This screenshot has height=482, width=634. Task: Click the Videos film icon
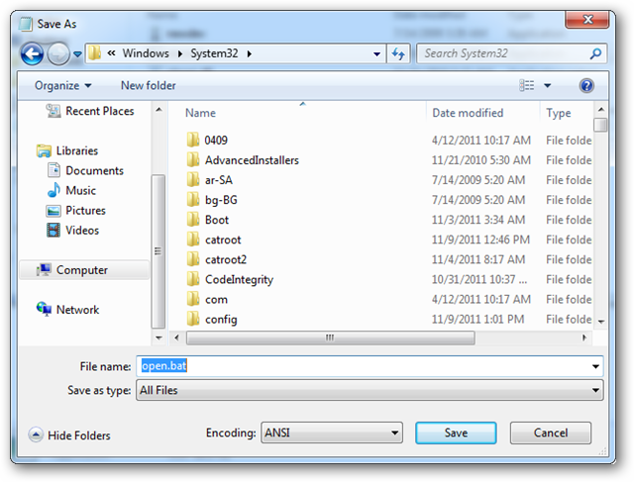[53, 231]
